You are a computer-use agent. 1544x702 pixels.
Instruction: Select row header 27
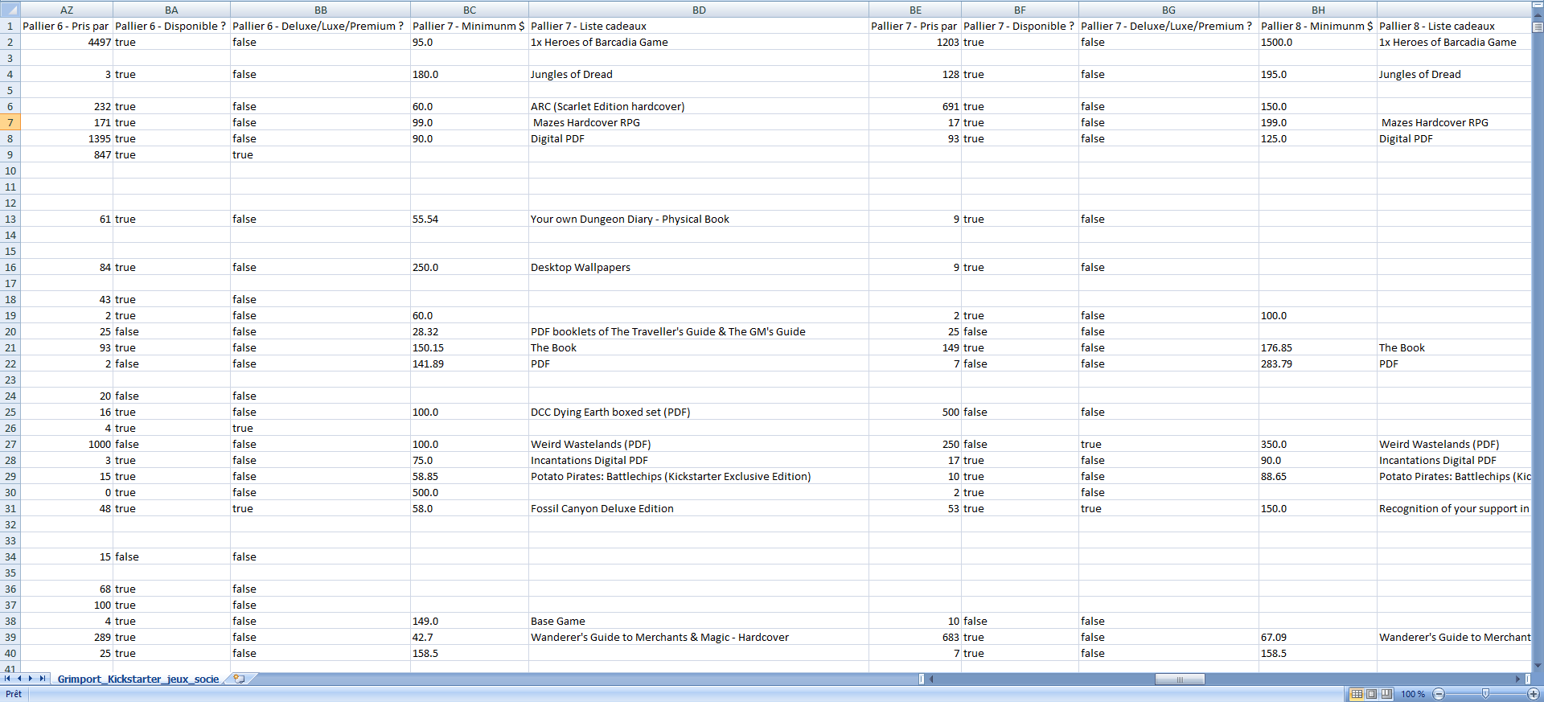(10, 444)
